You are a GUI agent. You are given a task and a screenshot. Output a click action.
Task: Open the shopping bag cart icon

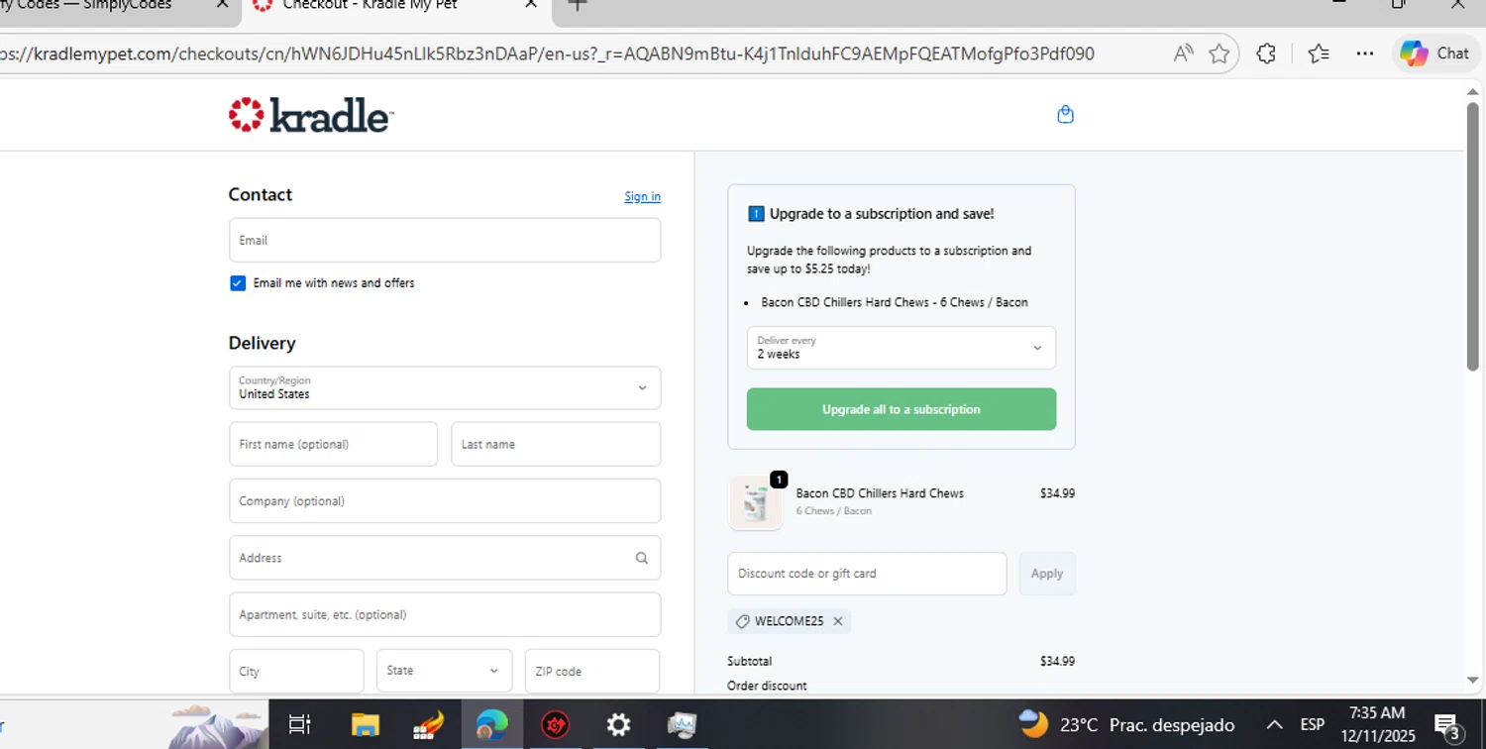[x=1065, y=115]
